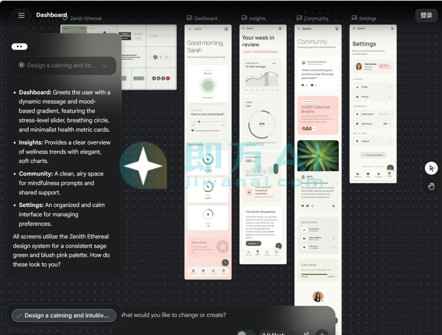442x335 pixels.
Task: Click the 'Design a calming and intuitiv...' chip
Action: 64,316
